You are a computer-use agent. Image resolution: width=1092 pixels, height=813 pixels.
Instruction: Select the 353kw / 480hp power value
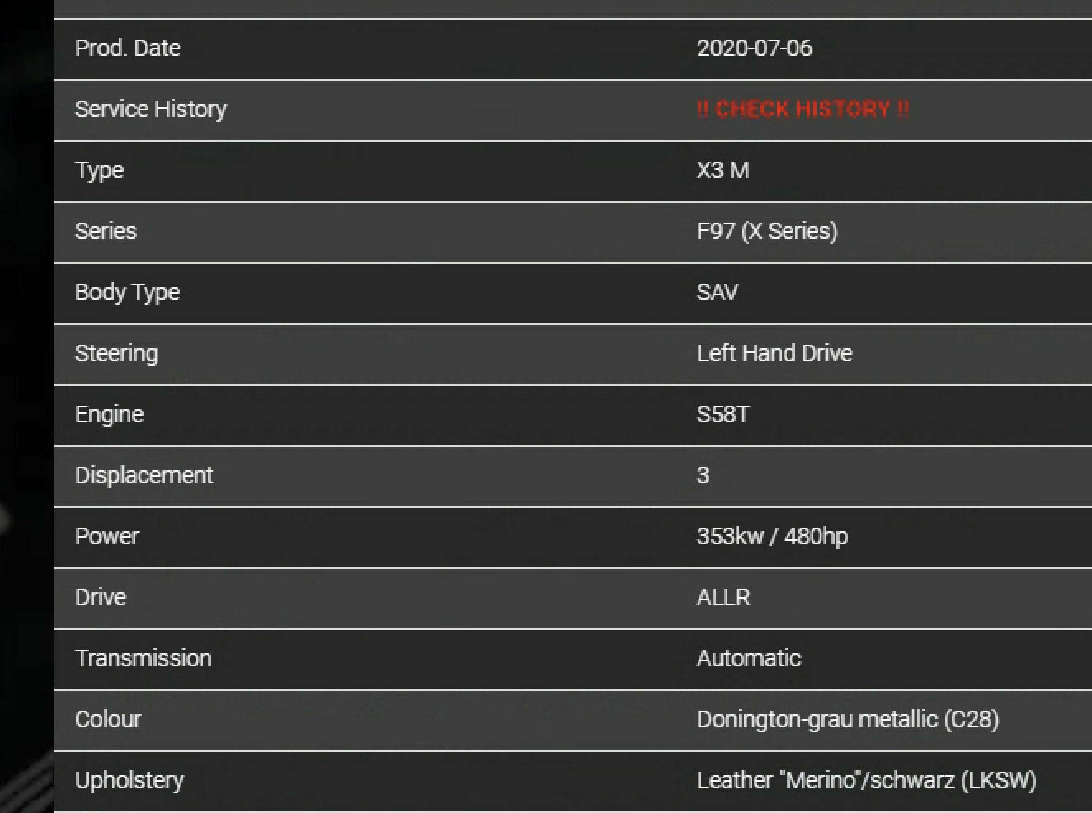click(771, 536)
